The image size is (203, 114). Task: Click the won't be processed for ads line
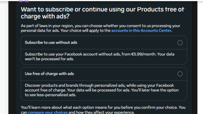49,59
